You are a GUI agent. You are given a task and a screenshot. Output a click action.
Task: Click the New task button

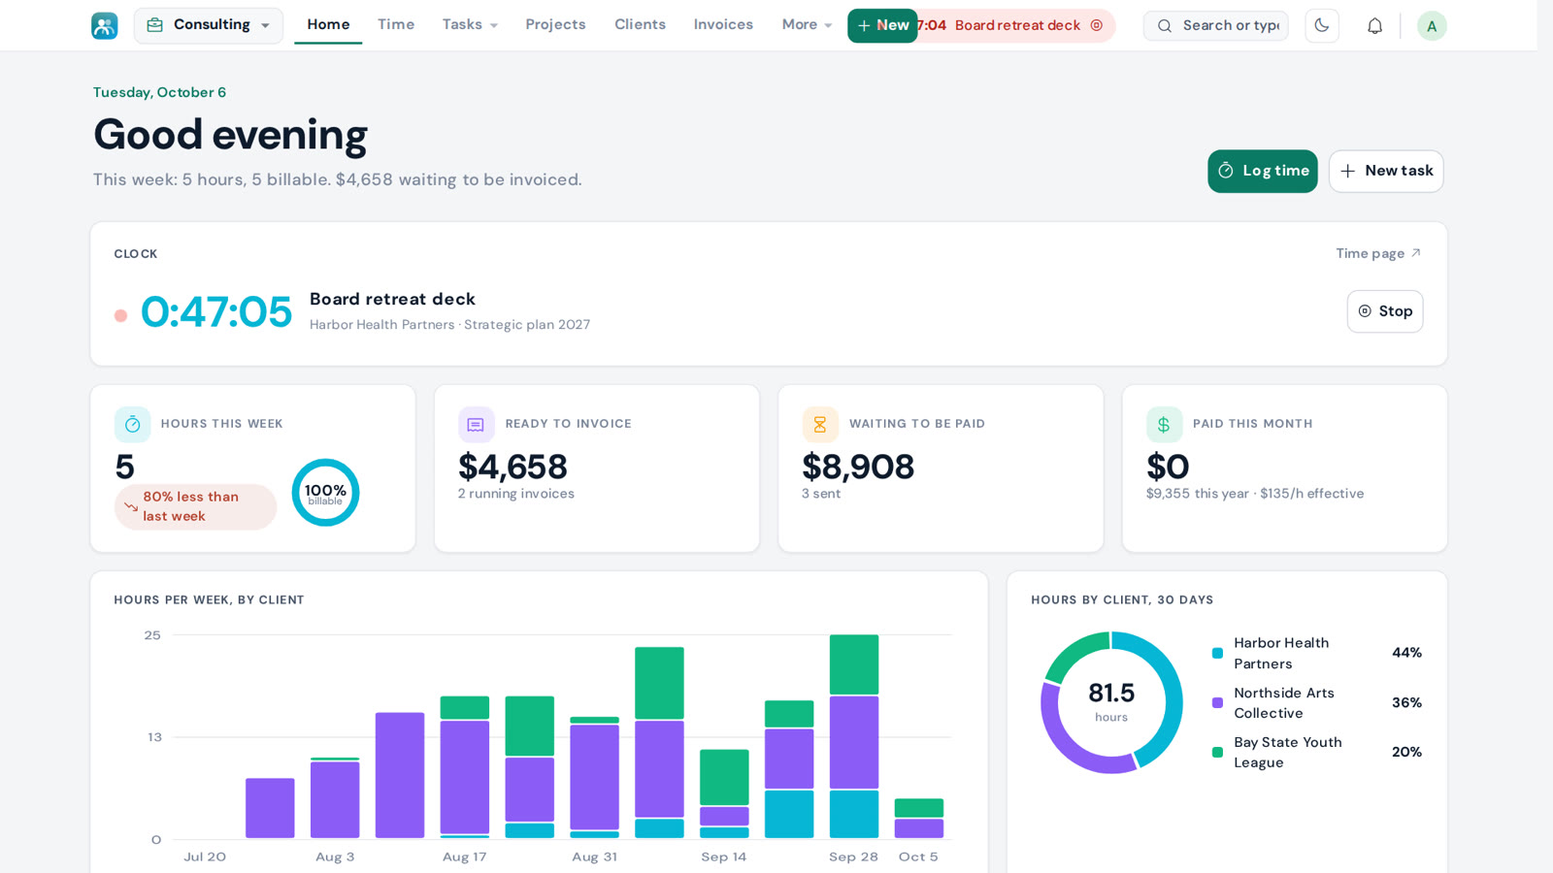point(1386,171)
